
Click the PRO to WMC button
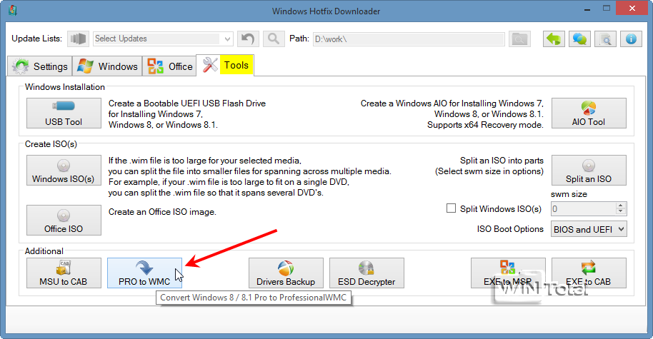click(x=144, y=273)
